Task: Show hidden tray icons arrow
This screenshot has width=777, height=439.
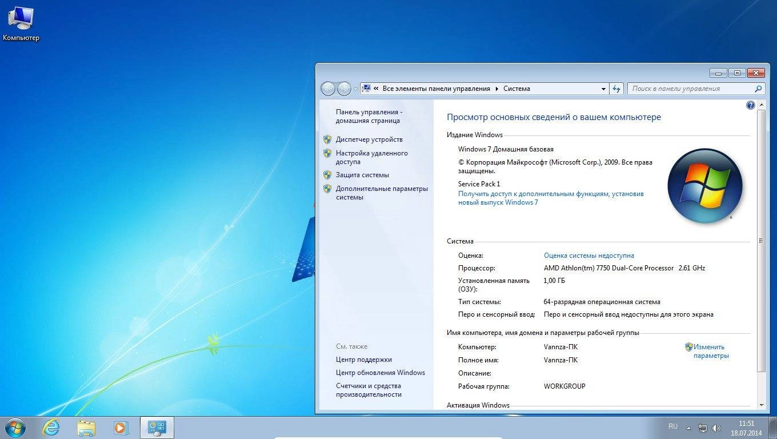Action: 688,428
